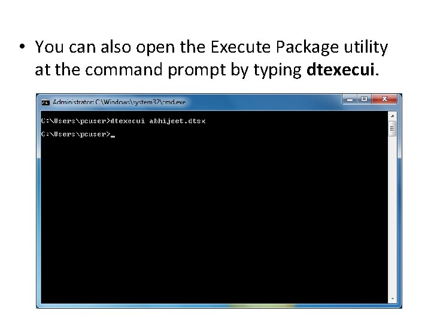Click the scrollbar track below the thumb
This screenshot has height=323, width=431.
pos(393,215)
